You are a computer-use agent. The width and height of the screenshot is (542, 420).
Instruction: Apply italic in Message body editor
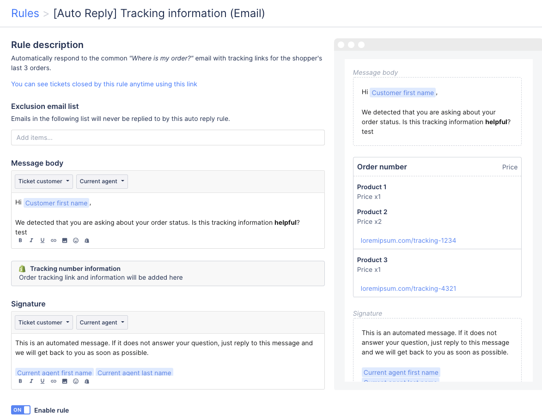(31, 240)
